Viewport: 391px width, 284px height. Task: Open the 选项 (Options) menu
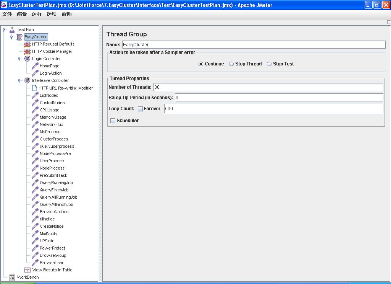click(52, 14)
